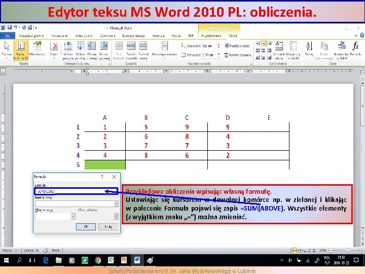
Task: Open table Właściwości icon
Action: [37, 46]
